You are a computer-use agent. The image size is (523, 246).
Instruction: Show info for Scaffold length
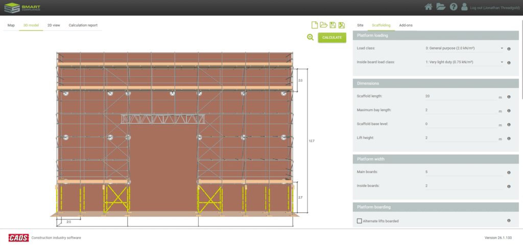click(509, 97)
